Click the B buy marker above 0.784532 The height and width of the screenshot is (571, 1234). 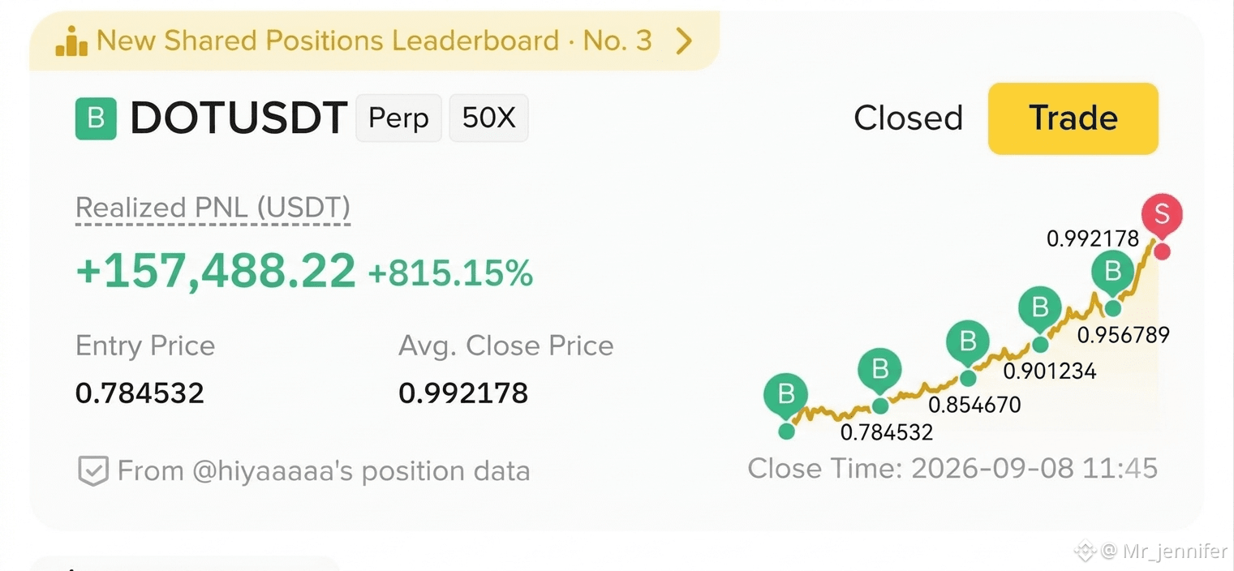(880, 371)
